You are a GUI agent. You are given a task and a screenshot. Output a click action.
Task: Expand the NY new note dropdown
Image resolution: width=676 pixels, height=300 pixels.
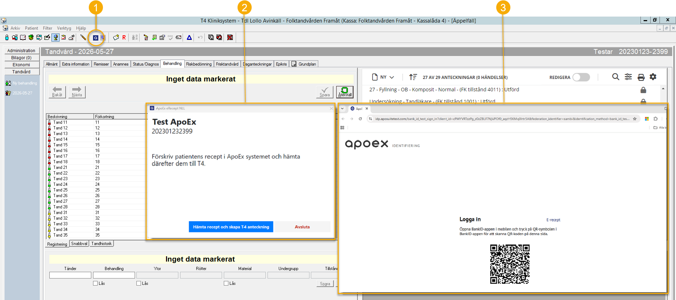click(383, 77)
